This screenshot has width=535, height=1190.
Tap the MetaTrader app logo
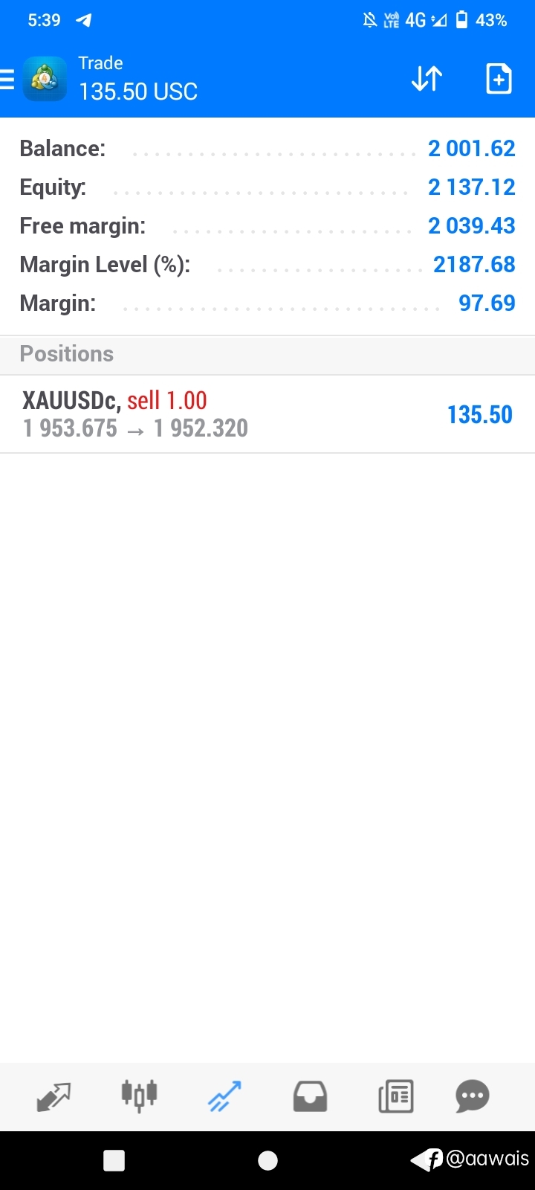pos(45,79)
